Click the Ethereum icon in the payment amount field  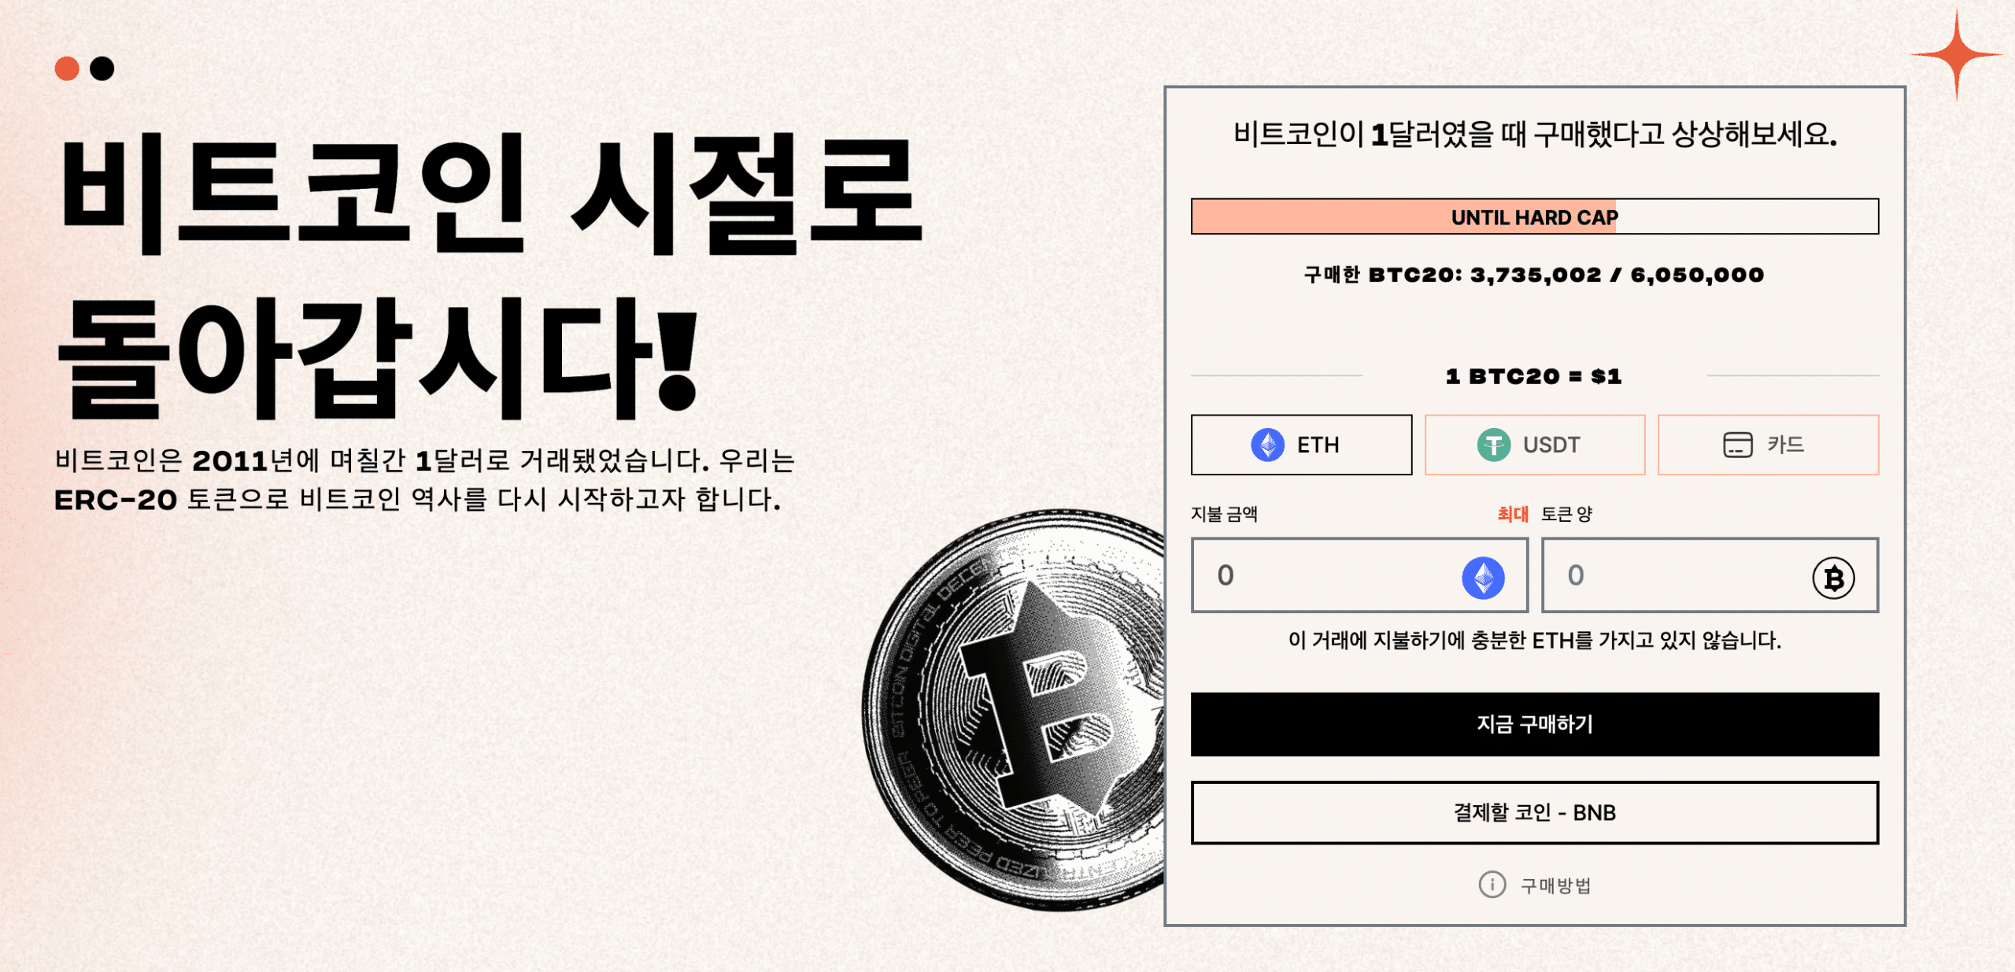pyautogui.click(x=1483, y=577)
